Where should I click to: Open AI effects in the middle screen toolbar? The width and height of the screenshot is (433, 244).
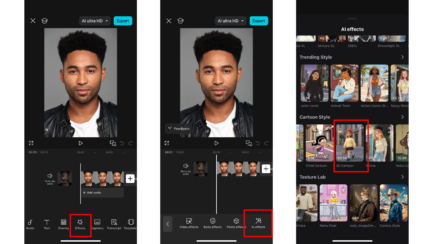pyautogui.click(x=258, y=223)
